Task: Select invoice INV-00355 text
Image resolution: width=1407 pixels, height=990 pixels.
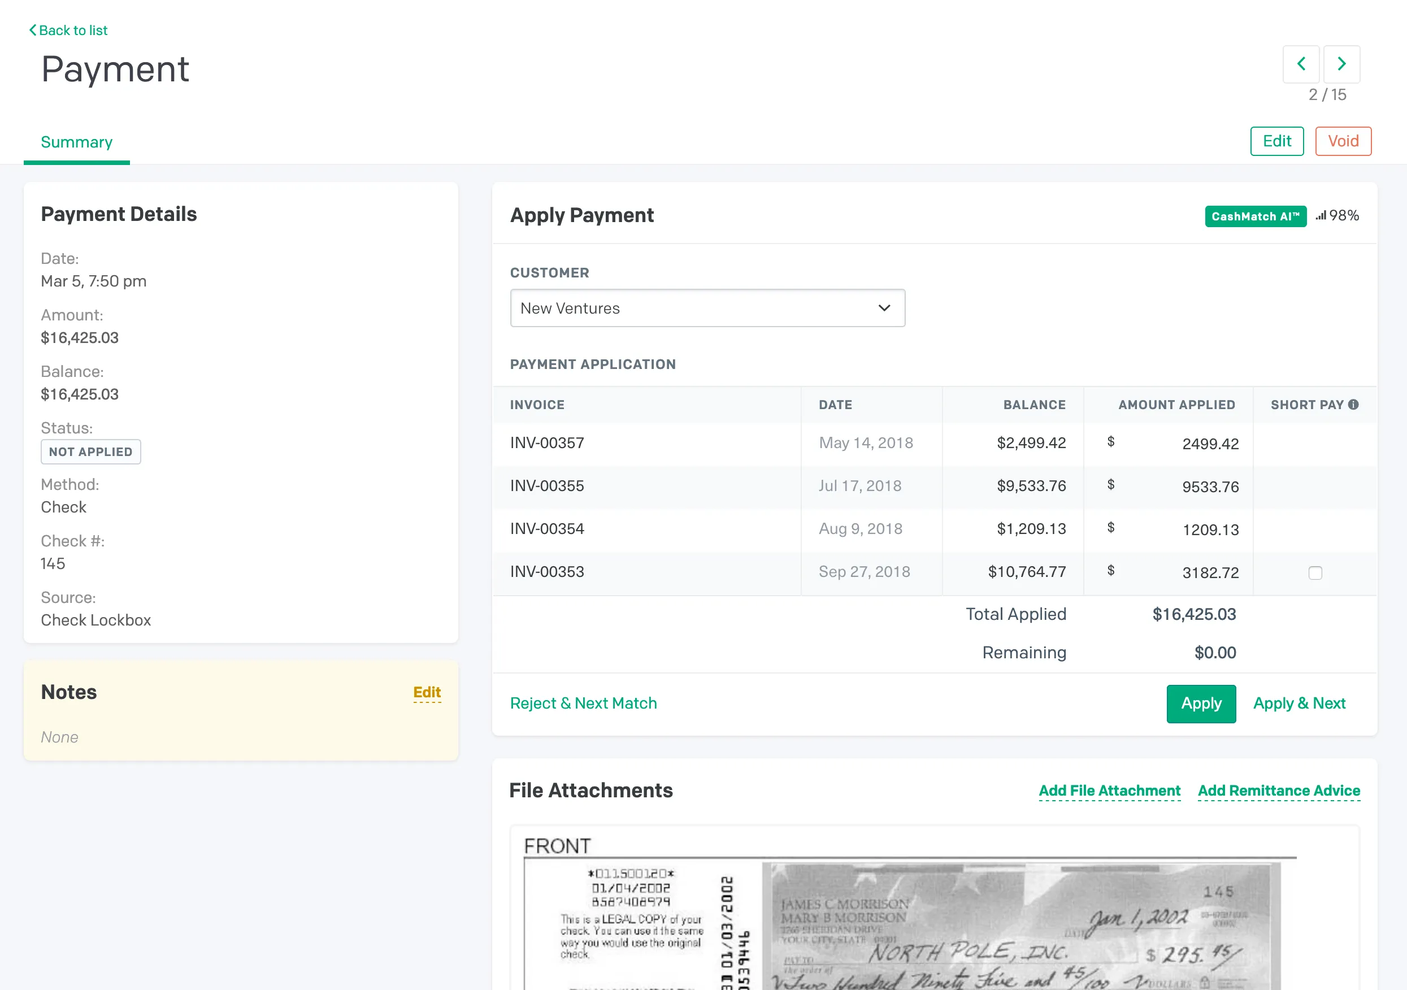Action: click(547, 486)
